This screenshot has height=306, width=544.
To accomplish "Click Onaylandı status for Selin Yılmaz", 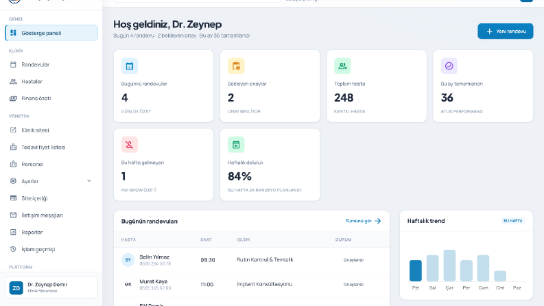I will (353, 260).
